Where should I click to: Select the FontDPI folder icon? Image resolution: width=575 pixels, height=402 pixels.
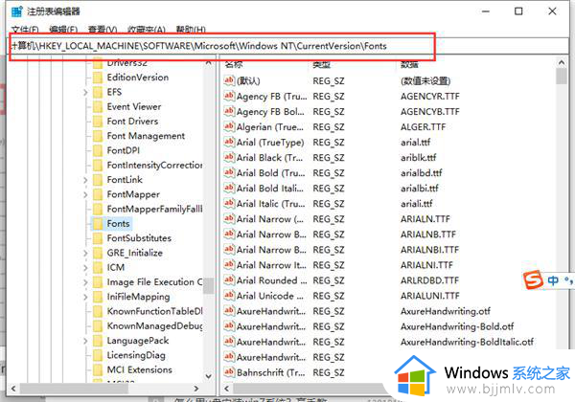(98, 151)
